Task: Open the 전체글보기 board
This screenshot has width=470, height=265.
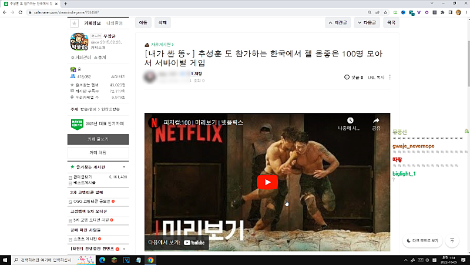Action: tap(83, 177)
